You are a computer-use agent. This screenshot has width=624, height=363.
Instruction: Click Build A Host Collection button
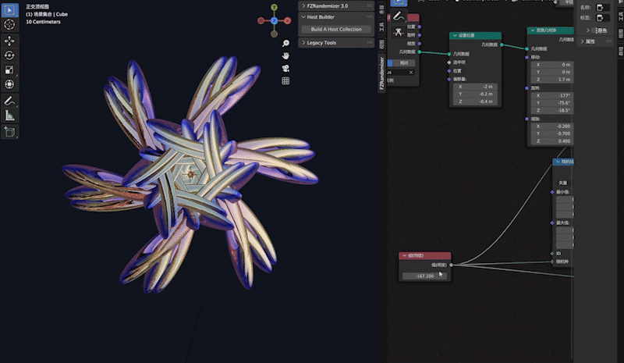336,30
